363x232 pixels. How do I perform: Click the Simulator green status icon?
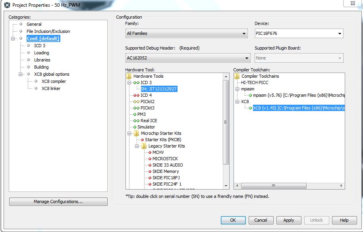coord(135,127)
